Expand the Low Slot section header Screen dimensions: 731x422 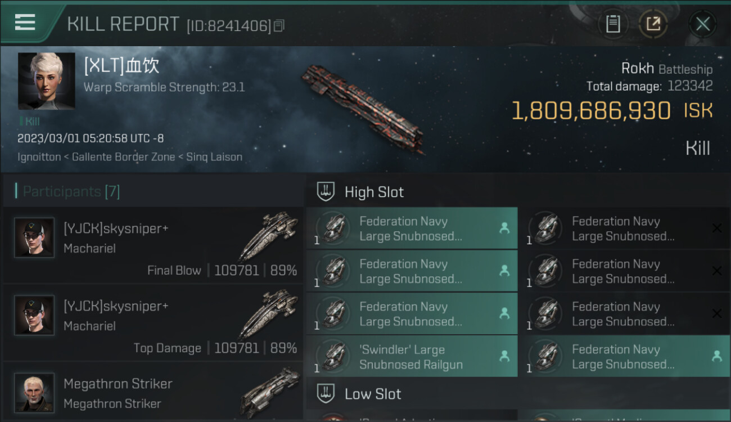point(373,394)
